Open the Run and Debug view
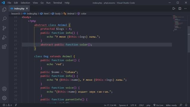 pos(4,37)
